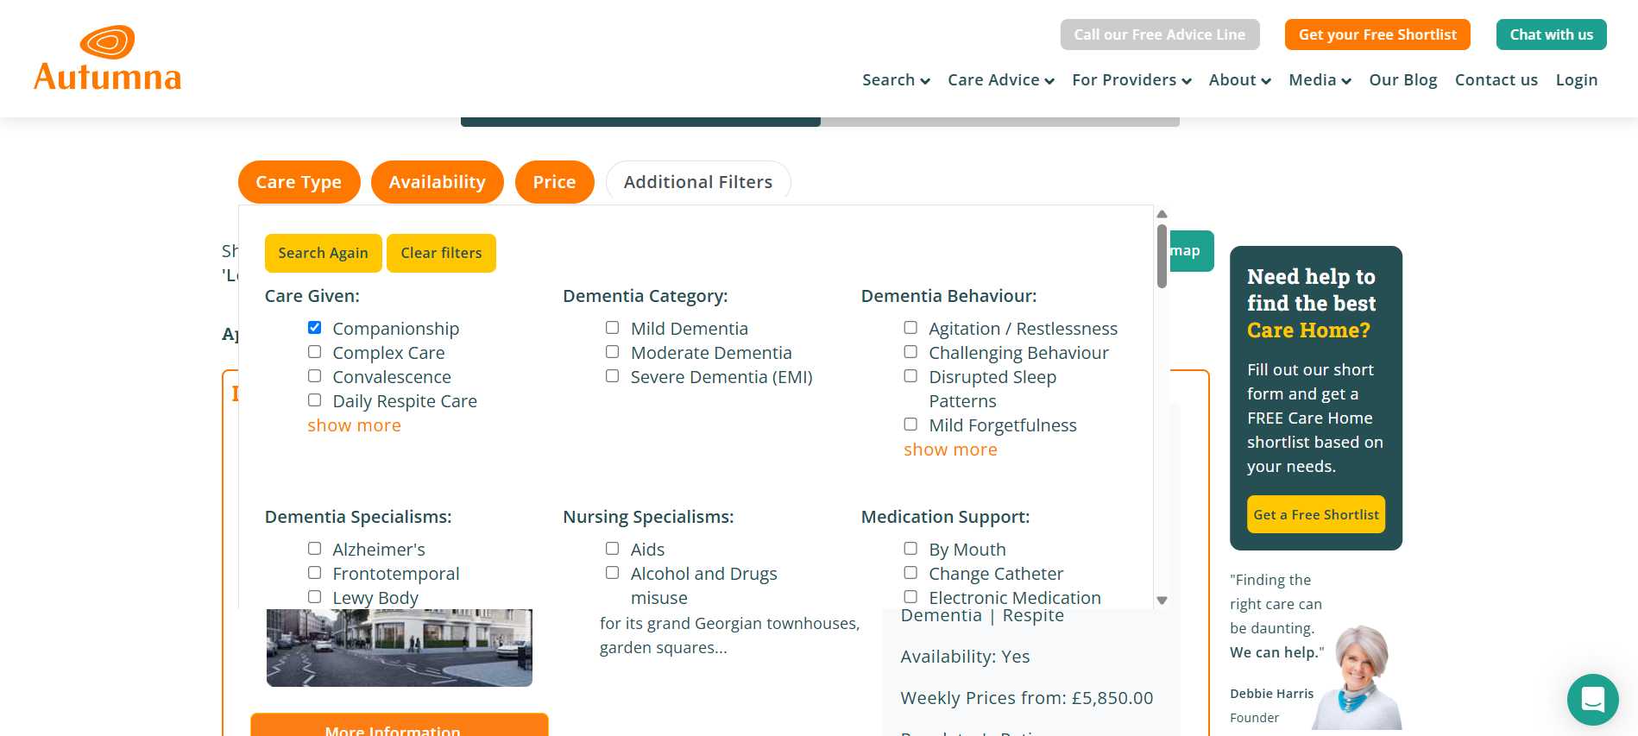Viewport: 1638px width, 736px height.
Task: Open Our Blog from navigation
Action: tap(1402, 80)
